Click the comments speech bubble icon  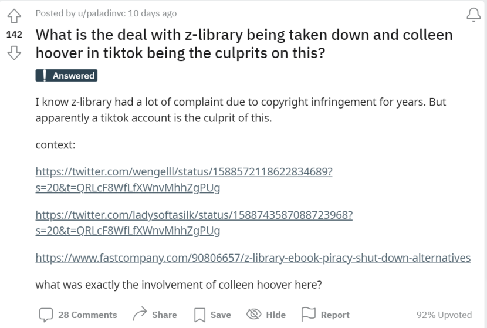45,315
